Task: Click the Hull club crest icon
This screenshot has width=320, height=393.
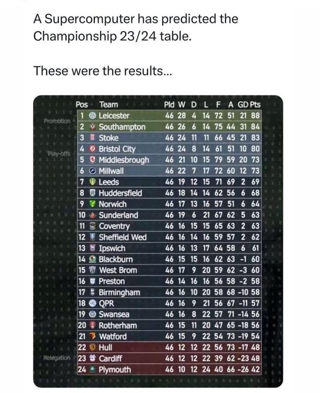Action: click(x=93, y=347)
